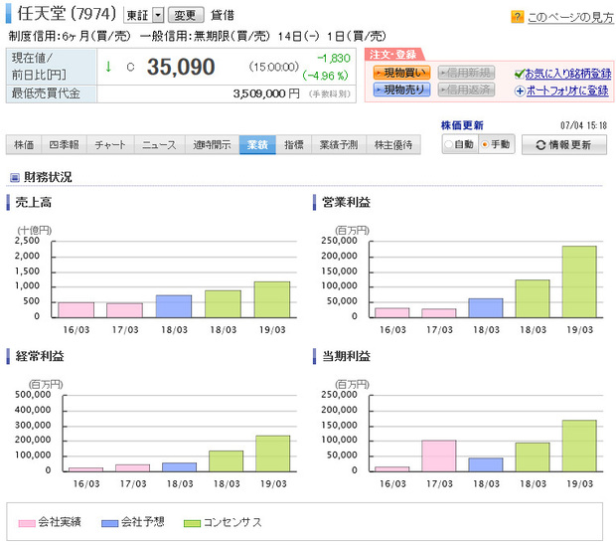Switch to the 四季報 tab
Viewport: 616px width, 545px height.
tap(64, 145)
